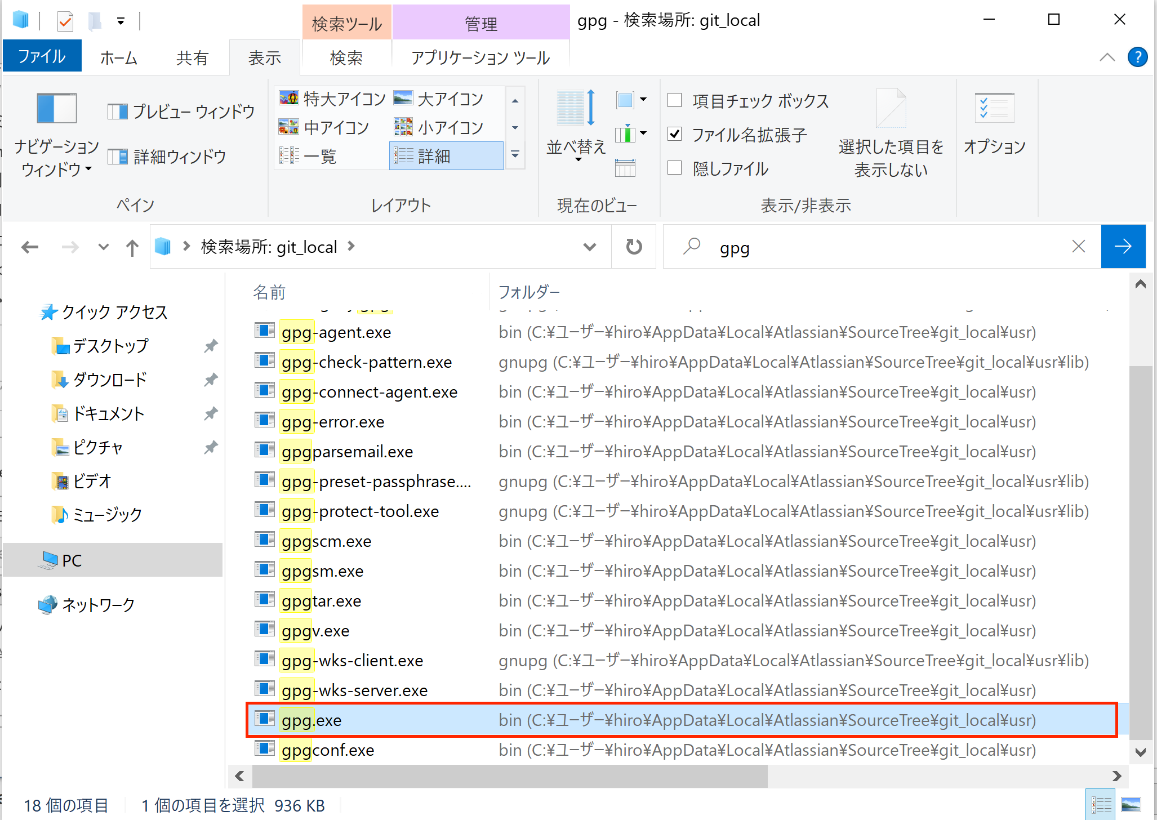Uncheck ファイル名拡張子 option

coord(674,135)
